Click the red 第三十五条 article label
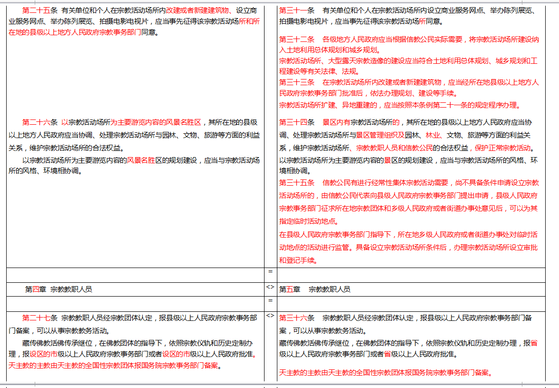The image size is (559, 388). [x=296, y=183]
